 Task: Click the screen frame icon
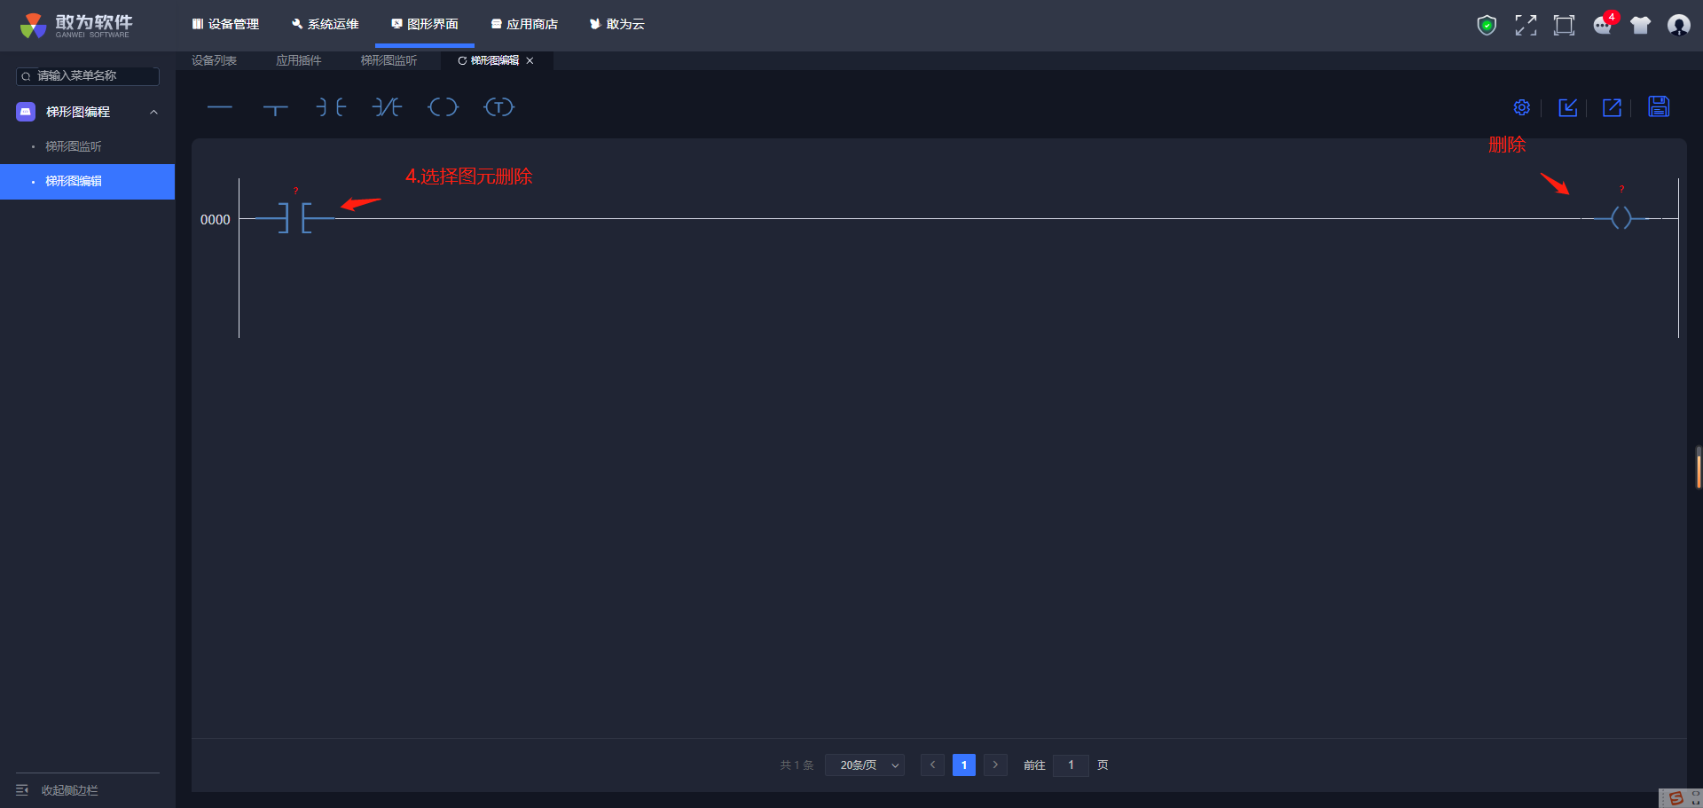[1565, 25]
